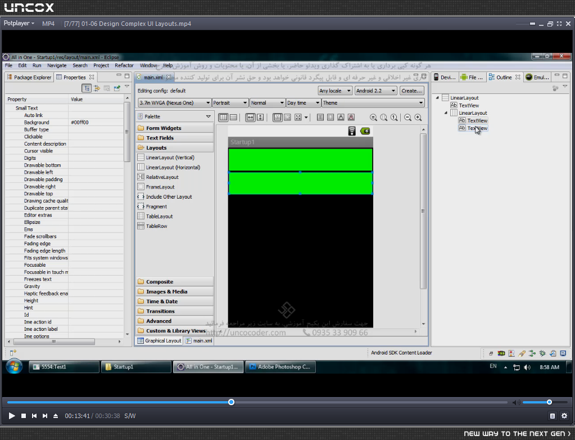This screenshot has height=440, width=575.
Task: Click change layout weight icon
Action: click(x=341, y=118)
